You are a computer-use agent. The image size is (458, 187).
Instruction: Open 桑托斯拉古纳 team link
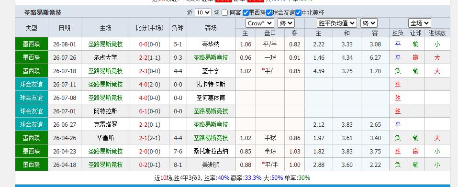211,152
